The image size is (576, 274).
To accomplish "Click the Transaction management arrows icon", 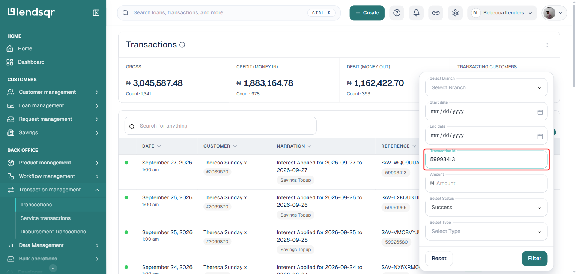I will coord(11,190).
